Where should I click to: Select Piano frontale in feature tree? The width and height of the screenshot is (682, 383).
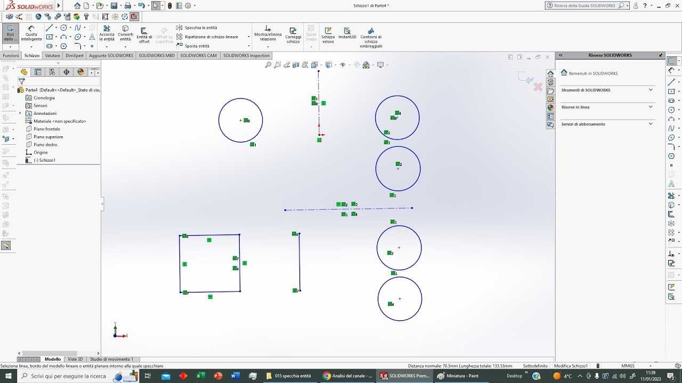tap(47, 129)
